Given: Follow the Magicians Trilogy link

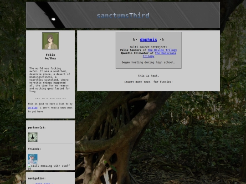Looking at the screenshot, I should click(159, 55).
